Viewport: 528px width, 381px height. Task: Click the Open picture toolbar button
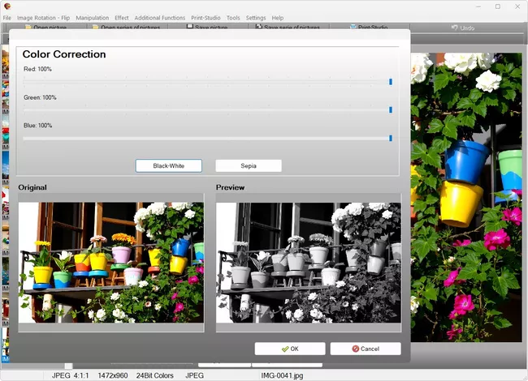point(46,27)
